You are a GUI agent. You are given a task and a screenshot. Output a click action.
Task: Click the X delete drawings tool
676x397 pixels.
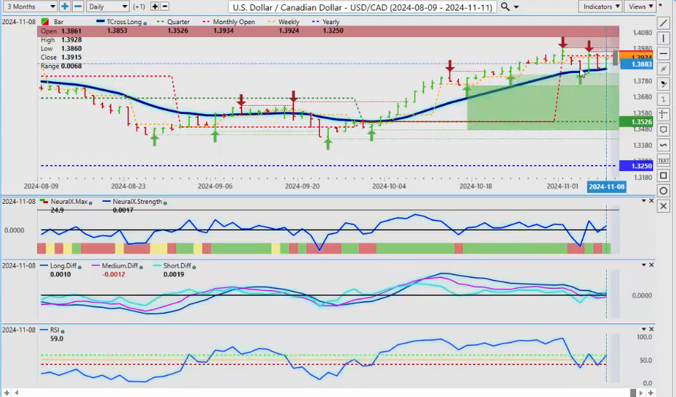(x=664, y=207)
